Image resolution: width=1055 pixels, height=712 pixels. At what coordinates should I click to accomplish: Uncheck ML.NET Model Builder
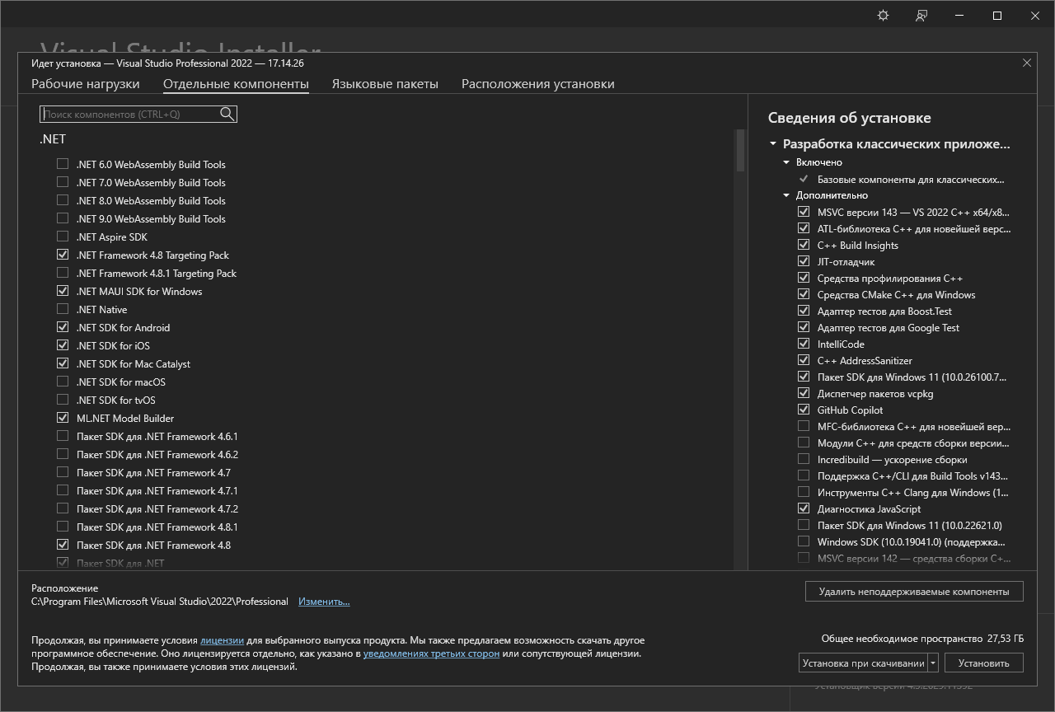(63, 417)
